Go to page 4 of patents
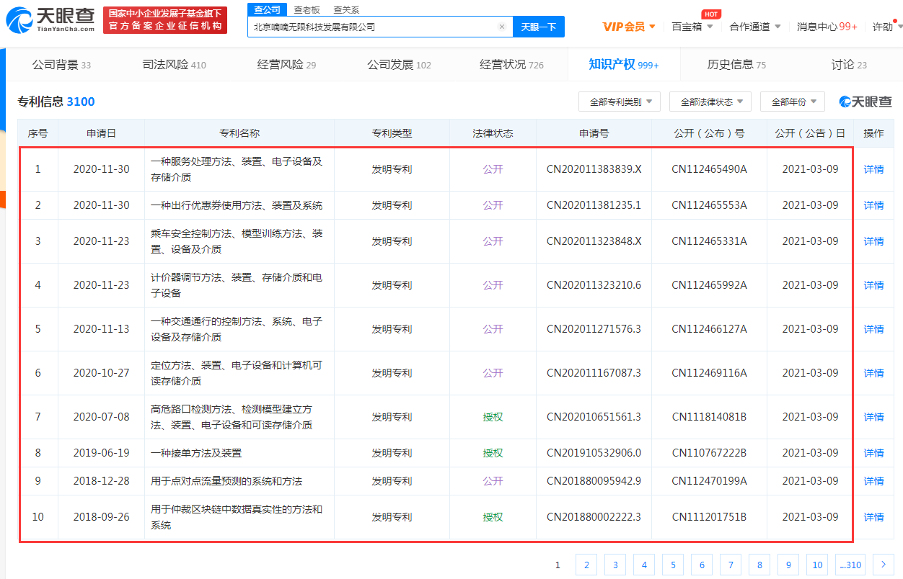This screenshot has height=579, width=903. pyautogui.click(x=644, y=565)
